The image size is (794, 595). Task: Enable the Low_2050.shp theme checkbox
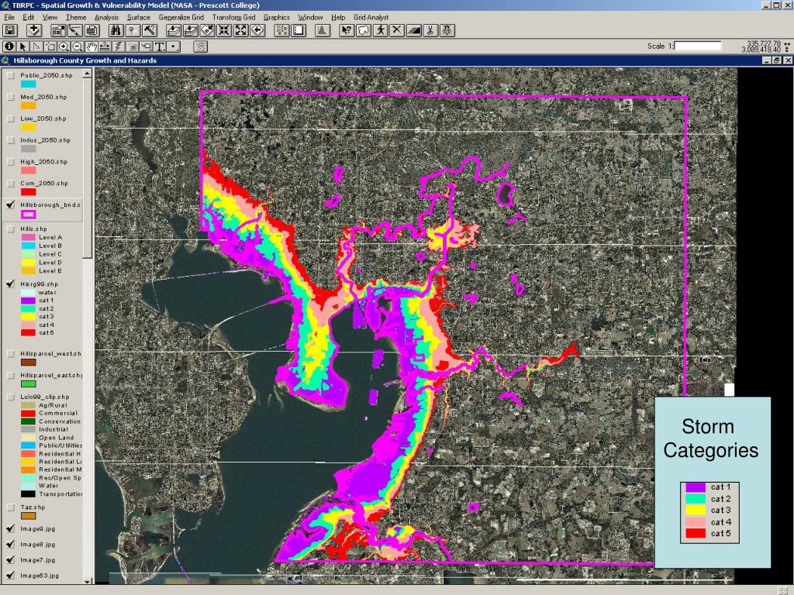point(11,119)
